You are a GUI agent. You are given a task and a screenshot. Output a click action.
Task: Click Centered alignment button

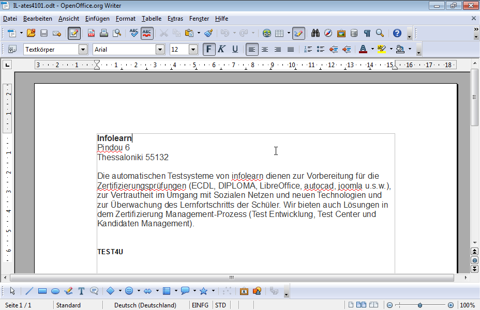[x=265, y=49]
